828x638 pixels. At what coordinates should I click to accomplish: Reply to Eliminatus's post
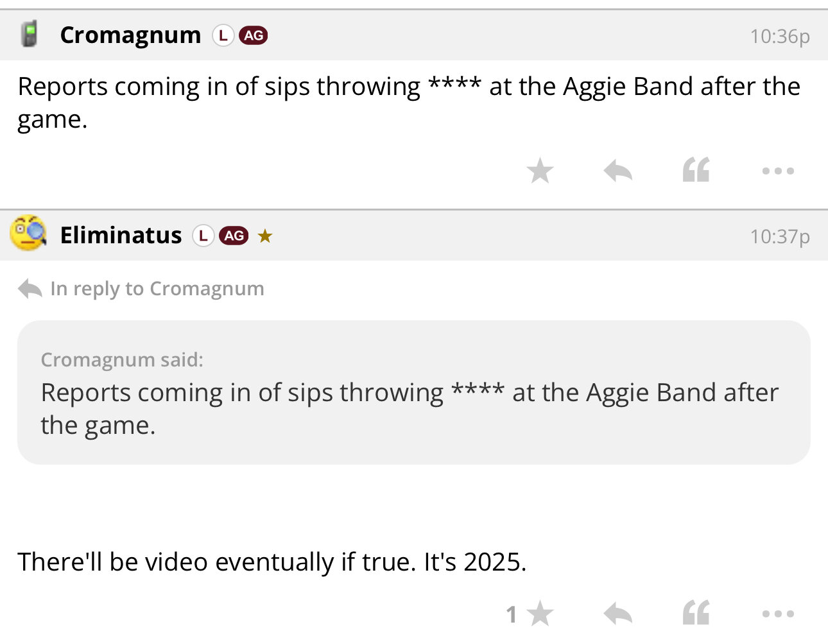tap(618, 614)
